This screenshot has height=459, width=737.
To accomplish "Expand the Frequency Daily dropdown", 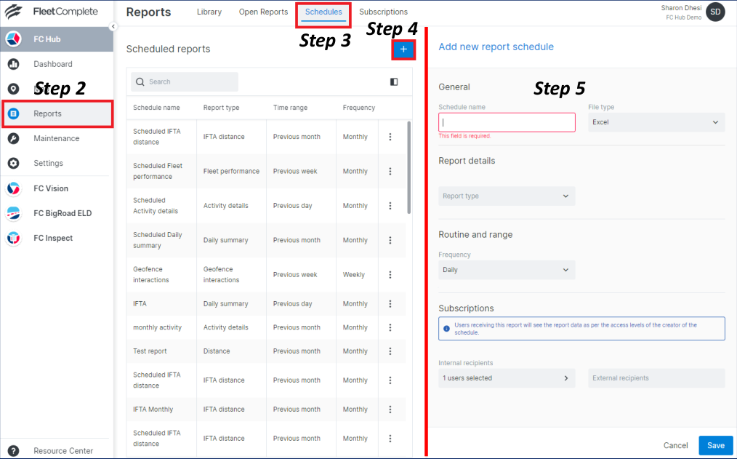I will click(507, 270).
